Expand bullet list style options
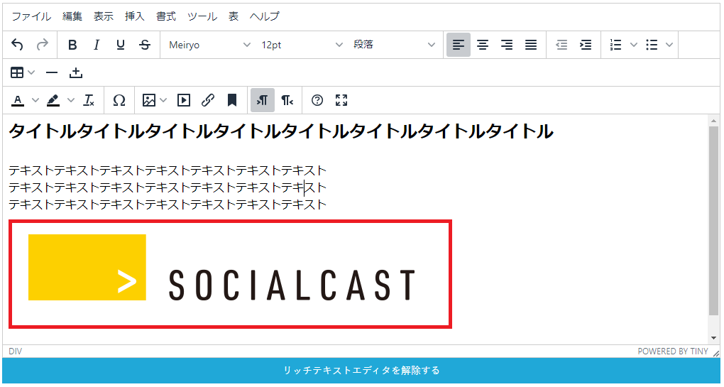Viewport: 724px width, 387px height. coord(669,45)
